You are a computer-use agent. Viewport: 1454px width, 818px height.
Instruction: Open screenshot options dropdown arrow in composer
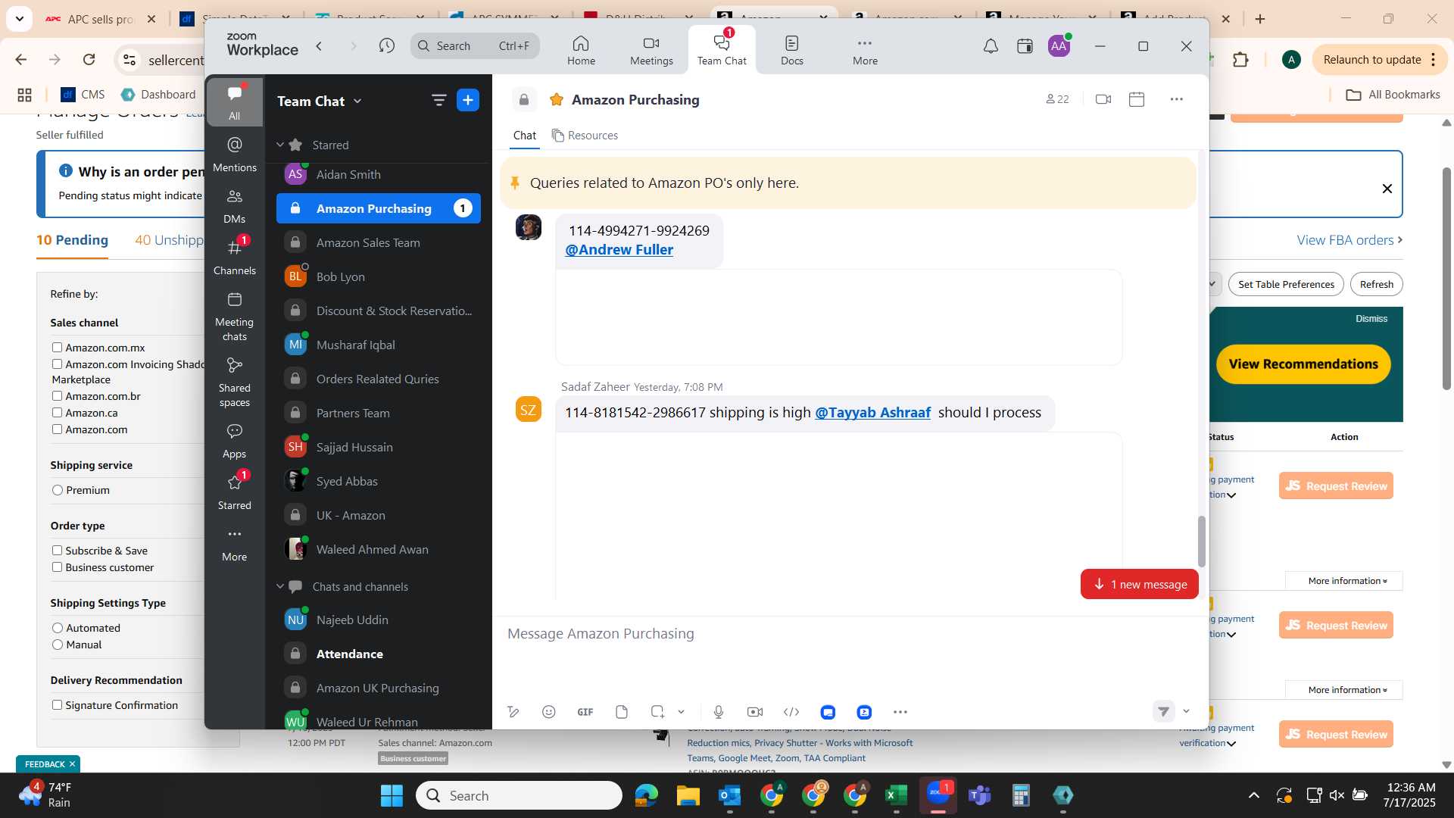tap(681, 712)
